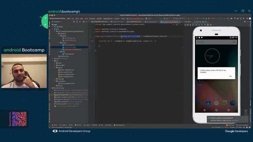
Task: Open the run configuration app dropdown
Action: coord(166,19)
